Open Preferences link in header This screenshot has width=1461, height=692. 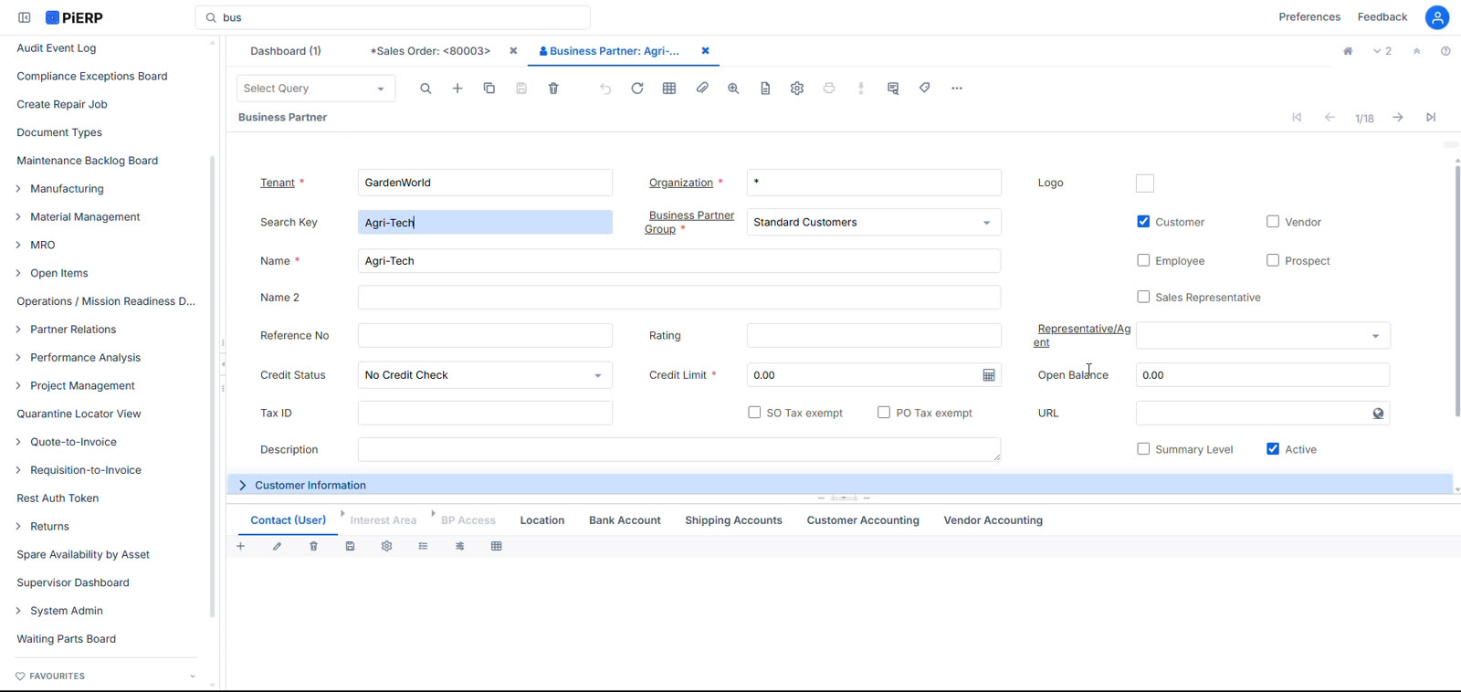point(1309,17)
